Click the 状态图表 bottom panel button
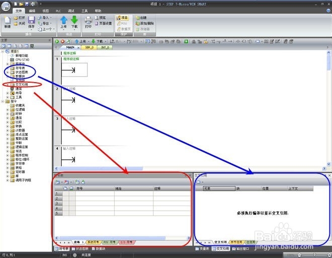332x258 pixels. pyautogui.click(x=80, y=248)
